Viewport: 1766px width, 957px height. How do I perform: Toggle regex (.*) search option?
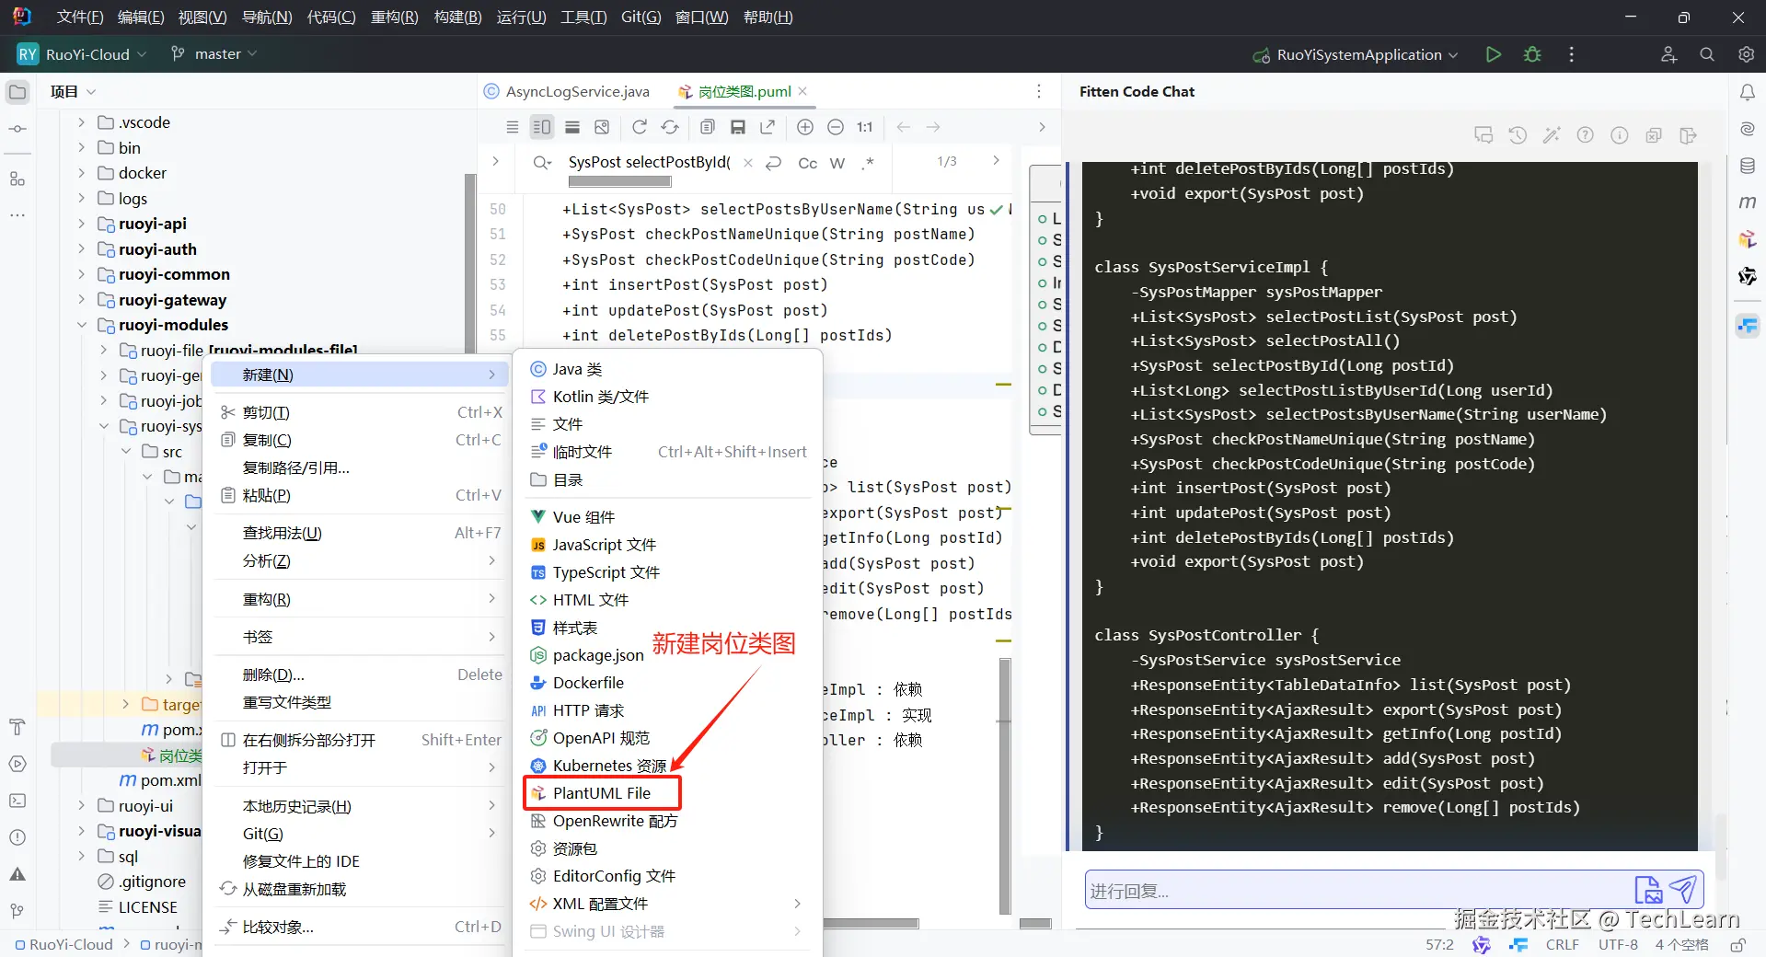867,163
